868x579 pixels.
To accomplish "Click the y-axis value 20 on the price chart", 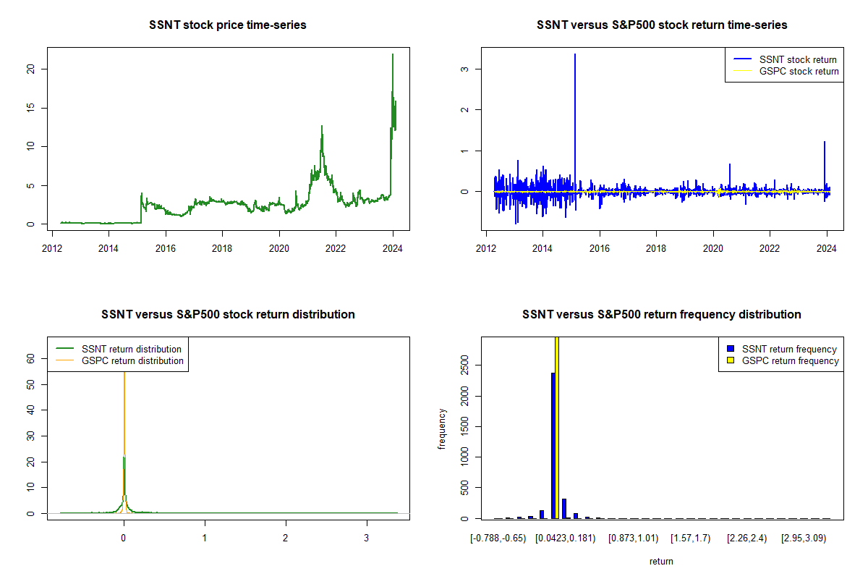I will coord(30,69).
